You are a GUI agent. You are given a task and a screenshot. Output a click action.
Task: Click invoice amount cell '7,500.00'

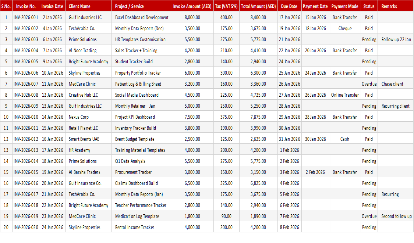(192, 117)
